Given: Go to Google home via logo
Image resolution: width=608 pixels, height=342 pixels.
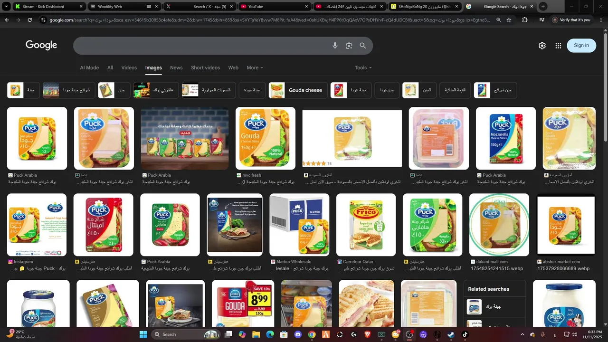Looking at the screenshot, I should point(41,45).
